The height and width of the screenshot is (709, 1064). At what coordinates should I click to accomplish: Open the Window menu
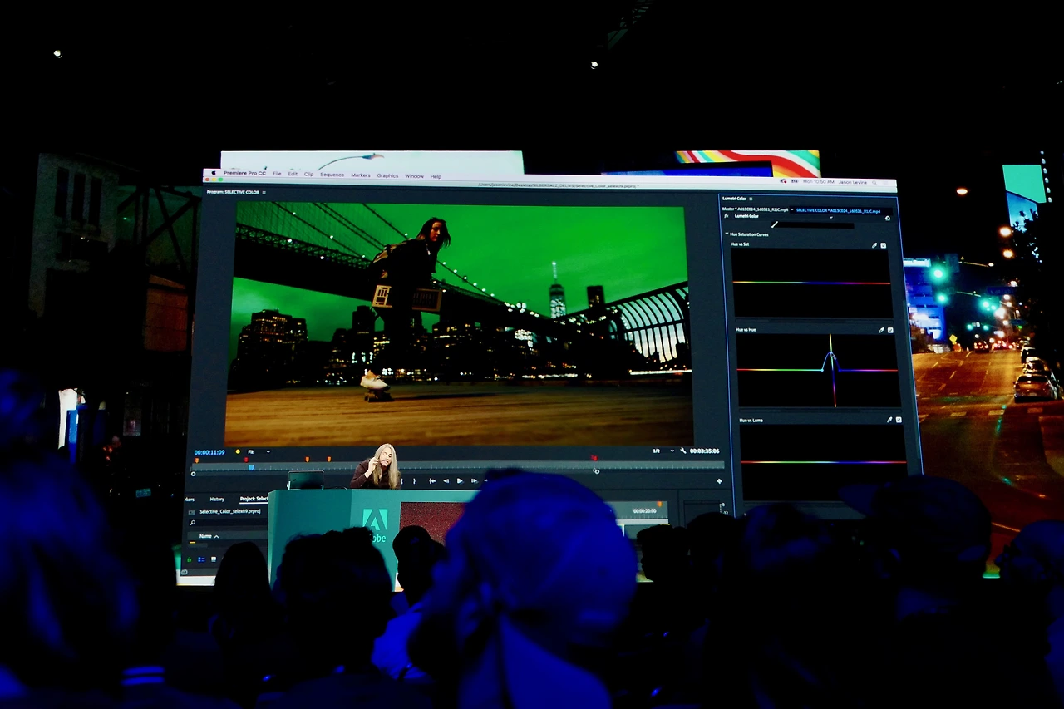[x=414, y=176]
